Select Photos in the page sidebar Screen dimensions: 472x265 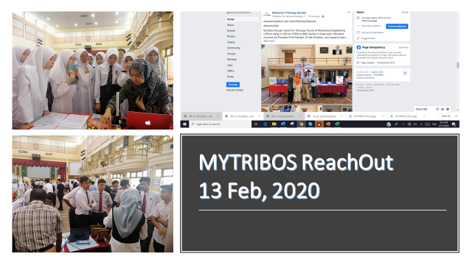point(231,36)
